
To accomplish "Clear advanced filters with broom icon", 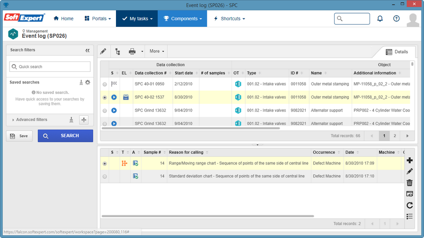I will coord(71,119).
